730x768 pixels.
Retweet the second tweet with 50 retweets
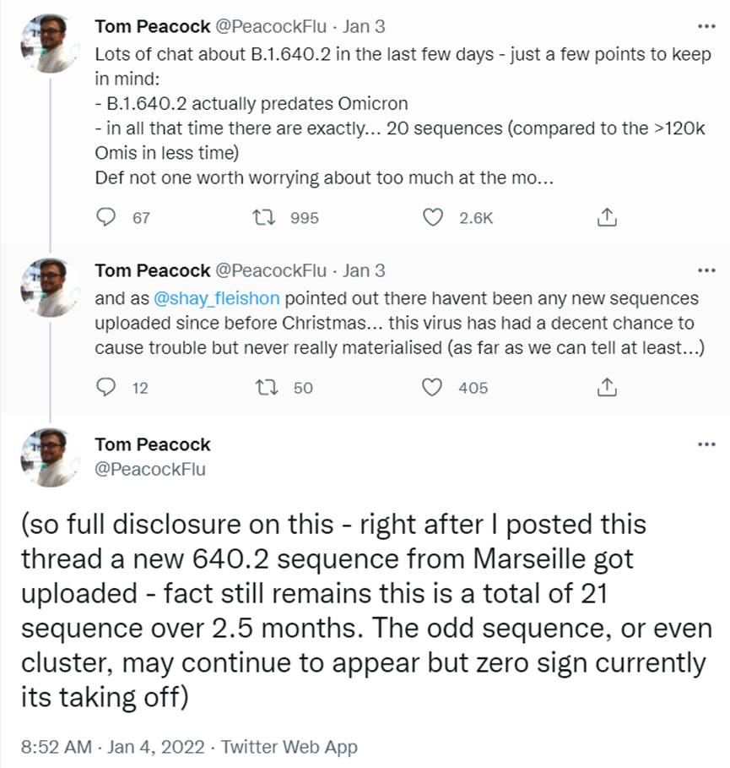tap(266, 387)
